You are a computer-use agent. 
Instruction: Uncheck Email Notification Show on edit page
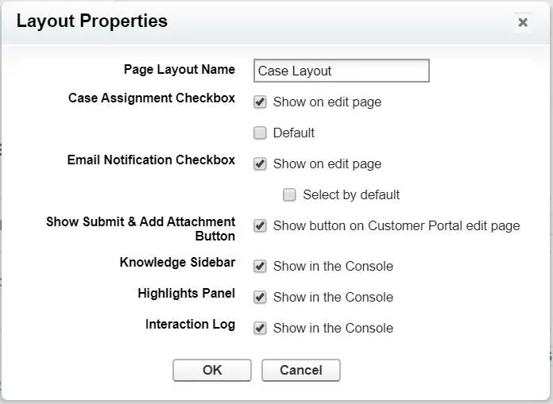pos(260,164)
